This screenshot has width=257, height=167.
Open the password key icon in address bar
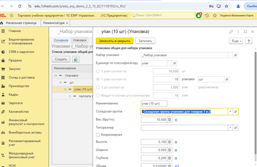click(x=211, y=6)
